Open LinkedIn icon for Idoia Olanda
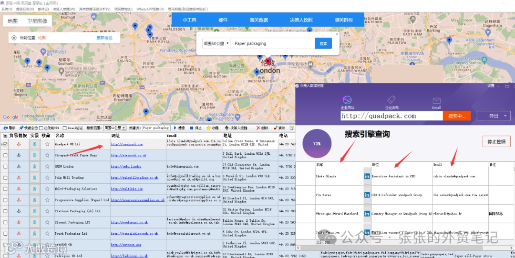 click(x=367, y=177)
